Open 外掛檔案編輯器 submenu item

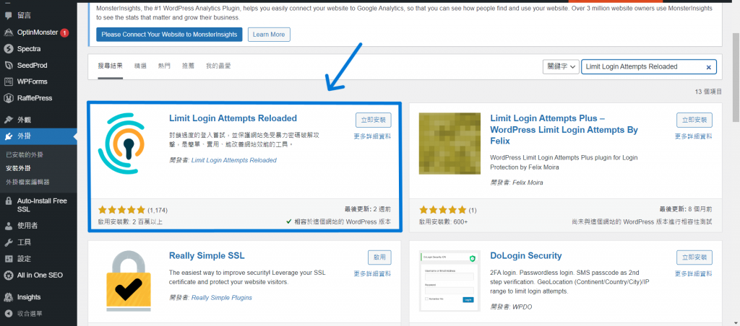click(28, 182)
